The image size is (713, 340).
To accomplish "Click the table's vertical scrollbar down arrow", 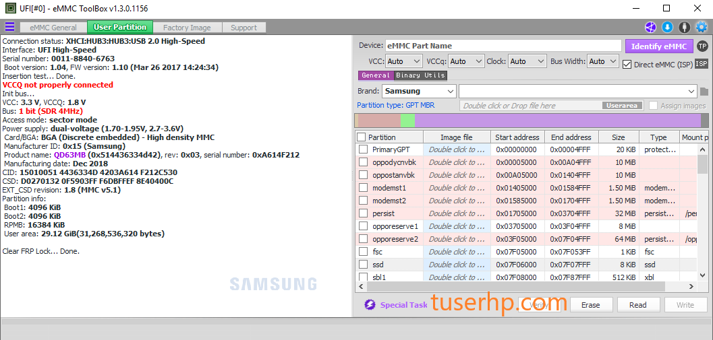I will [702, 277].
